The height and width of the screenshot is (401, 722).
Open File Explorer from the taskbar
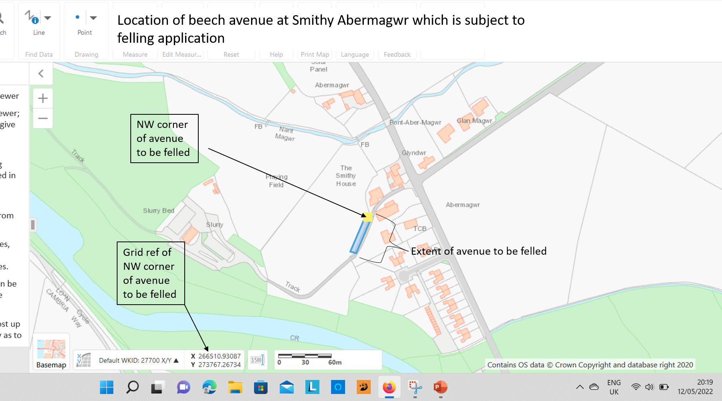pyautogui.click(x=235, y=387)
